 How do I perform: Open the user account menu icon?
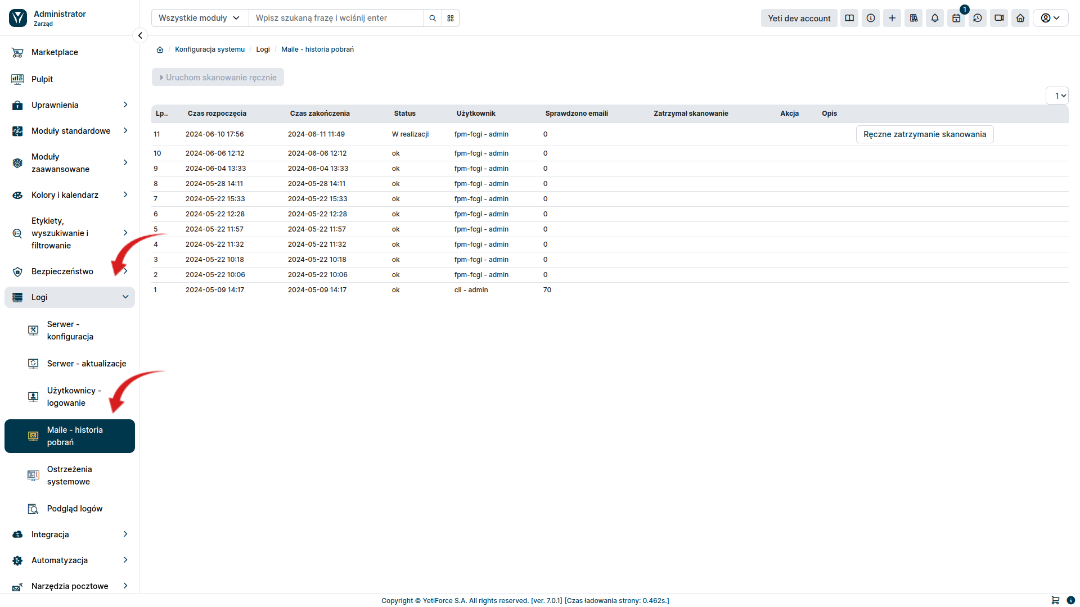point(1050,18)
